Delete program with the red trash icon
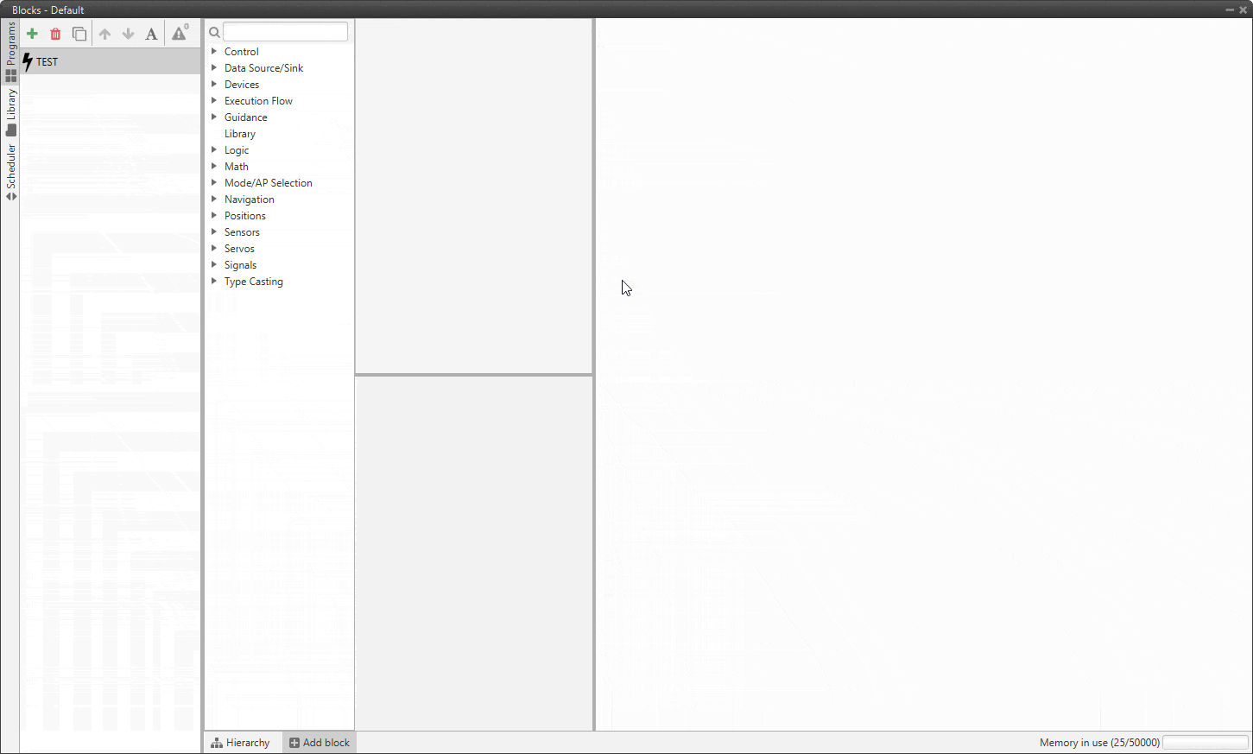Viewport: 1253px width, 754px height. coord(55,34)
